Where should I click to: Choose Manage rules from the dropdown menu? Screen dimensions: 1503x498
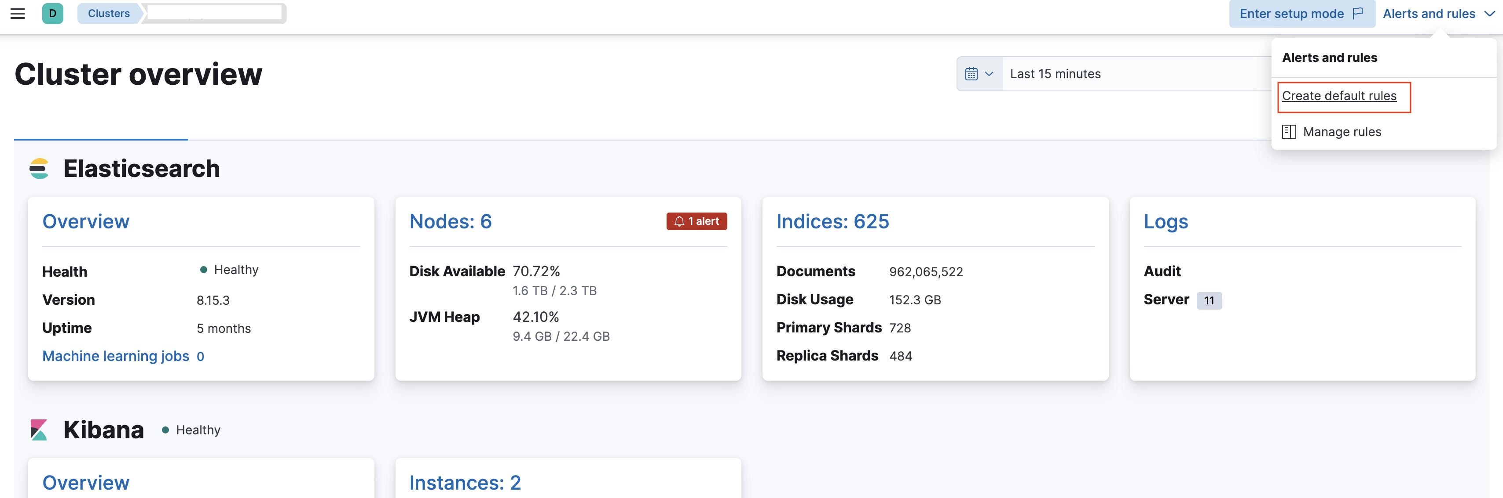pos(1342,132)
